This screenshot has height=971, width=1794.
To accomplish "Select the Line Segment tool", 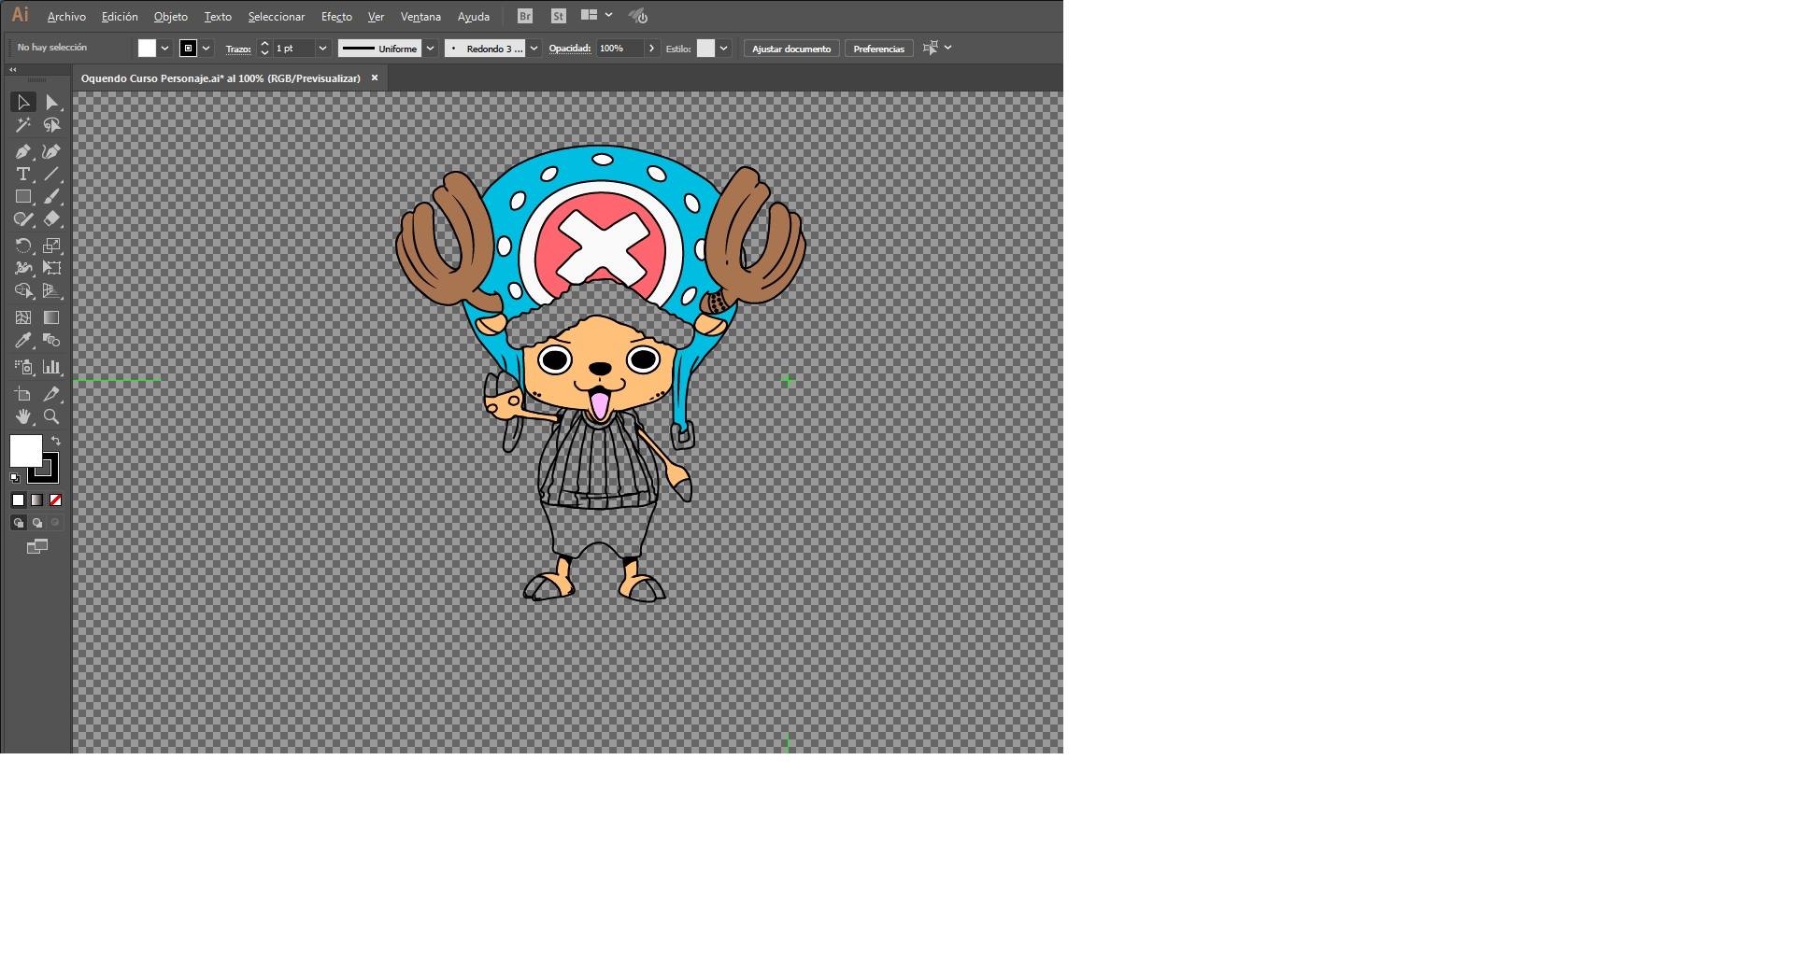I will tap(52, 174).
